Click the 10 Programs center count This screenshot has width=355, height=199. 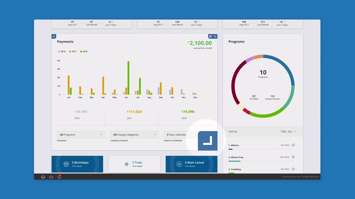(x=263, y=74)
